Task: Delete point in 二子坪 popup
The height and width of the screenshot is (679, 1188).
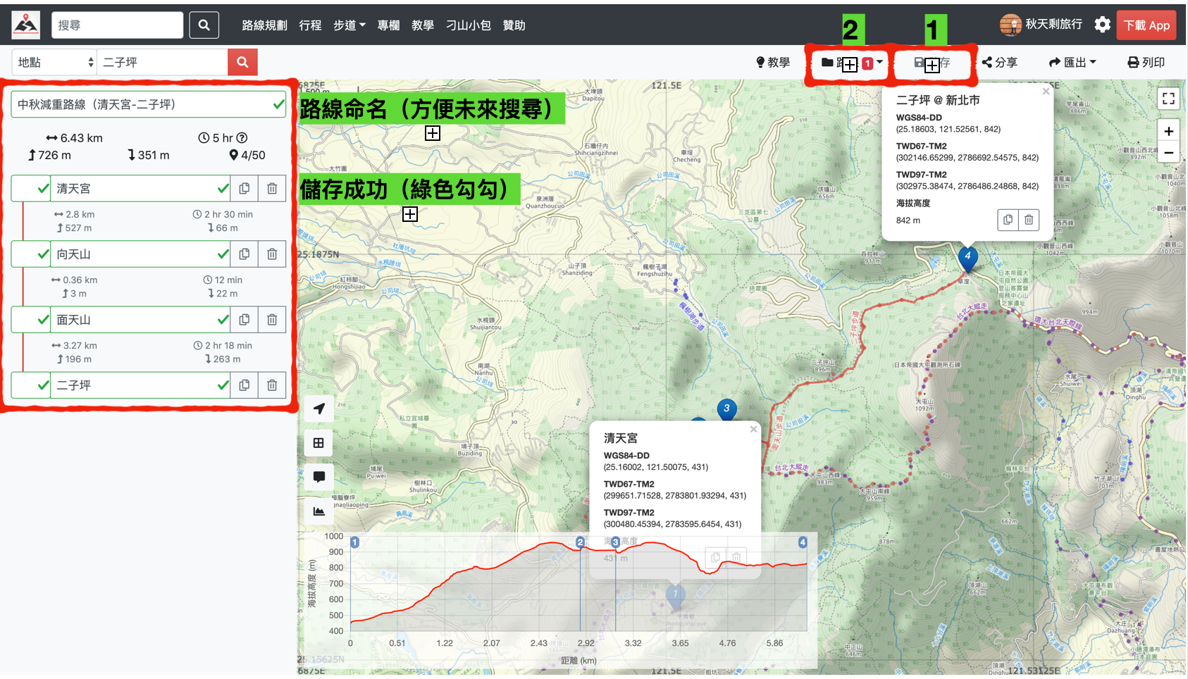Action: tap(1029, 220)
